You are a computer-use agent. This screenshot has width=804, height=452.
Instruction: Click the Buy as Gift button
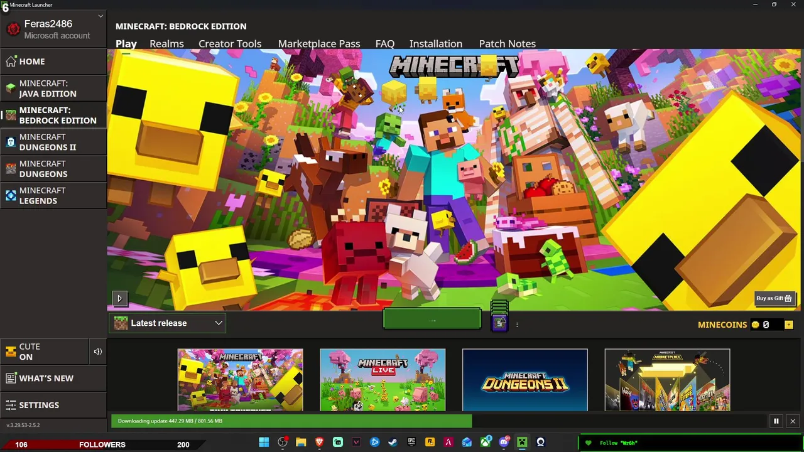pos(774,298)
